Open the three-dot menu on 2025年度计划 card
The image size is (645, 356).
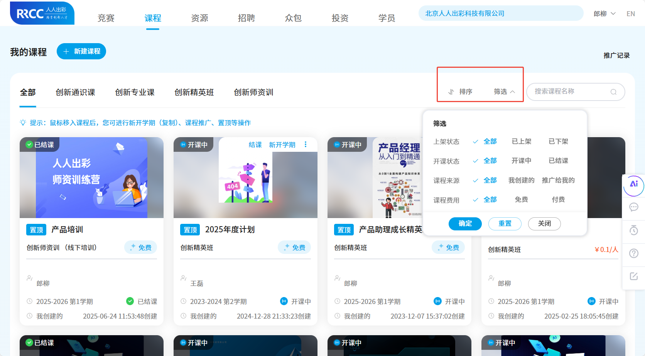(305, 144)
